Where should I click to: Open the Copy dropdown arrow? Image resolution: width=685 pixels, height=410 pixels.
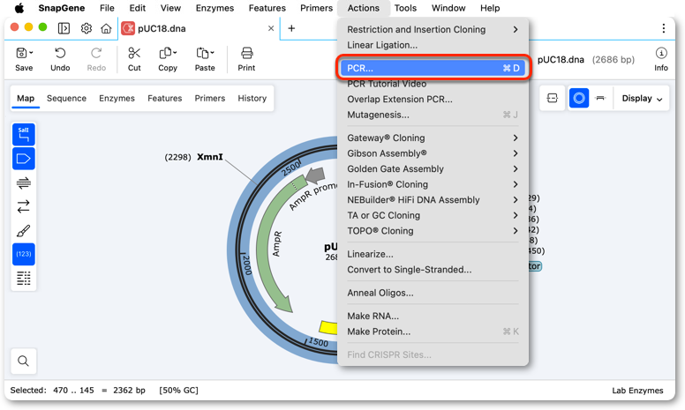pos(175,53)
